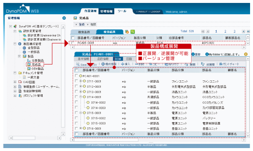The width and height of the screenshot is (253, 151).
Task: Expand BOM node 3716-0001
Action: (x=81, y=128)
